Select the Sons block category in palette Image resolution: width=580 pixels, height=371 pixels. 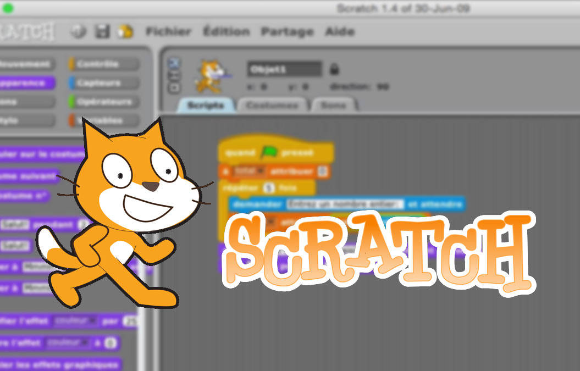pos(26,102)
